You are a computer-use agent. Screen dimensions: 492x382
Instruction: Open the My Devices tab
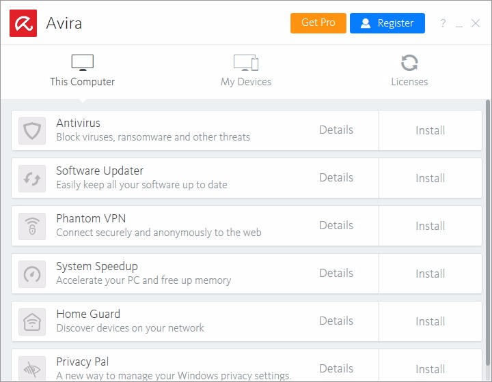point(246,71)
